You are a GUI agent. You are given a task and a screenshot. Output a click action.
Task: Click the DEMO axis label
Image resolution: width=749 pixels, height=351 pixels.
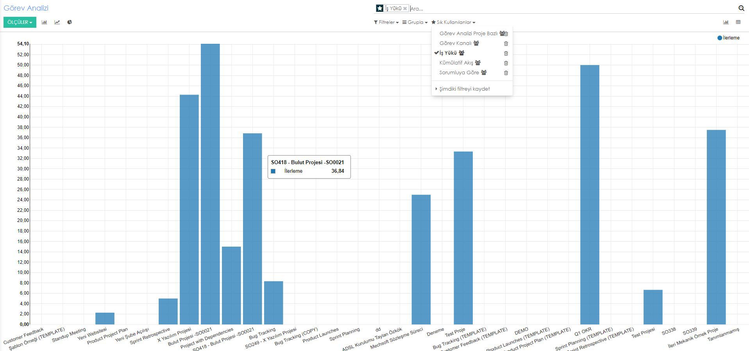point(521,331)
